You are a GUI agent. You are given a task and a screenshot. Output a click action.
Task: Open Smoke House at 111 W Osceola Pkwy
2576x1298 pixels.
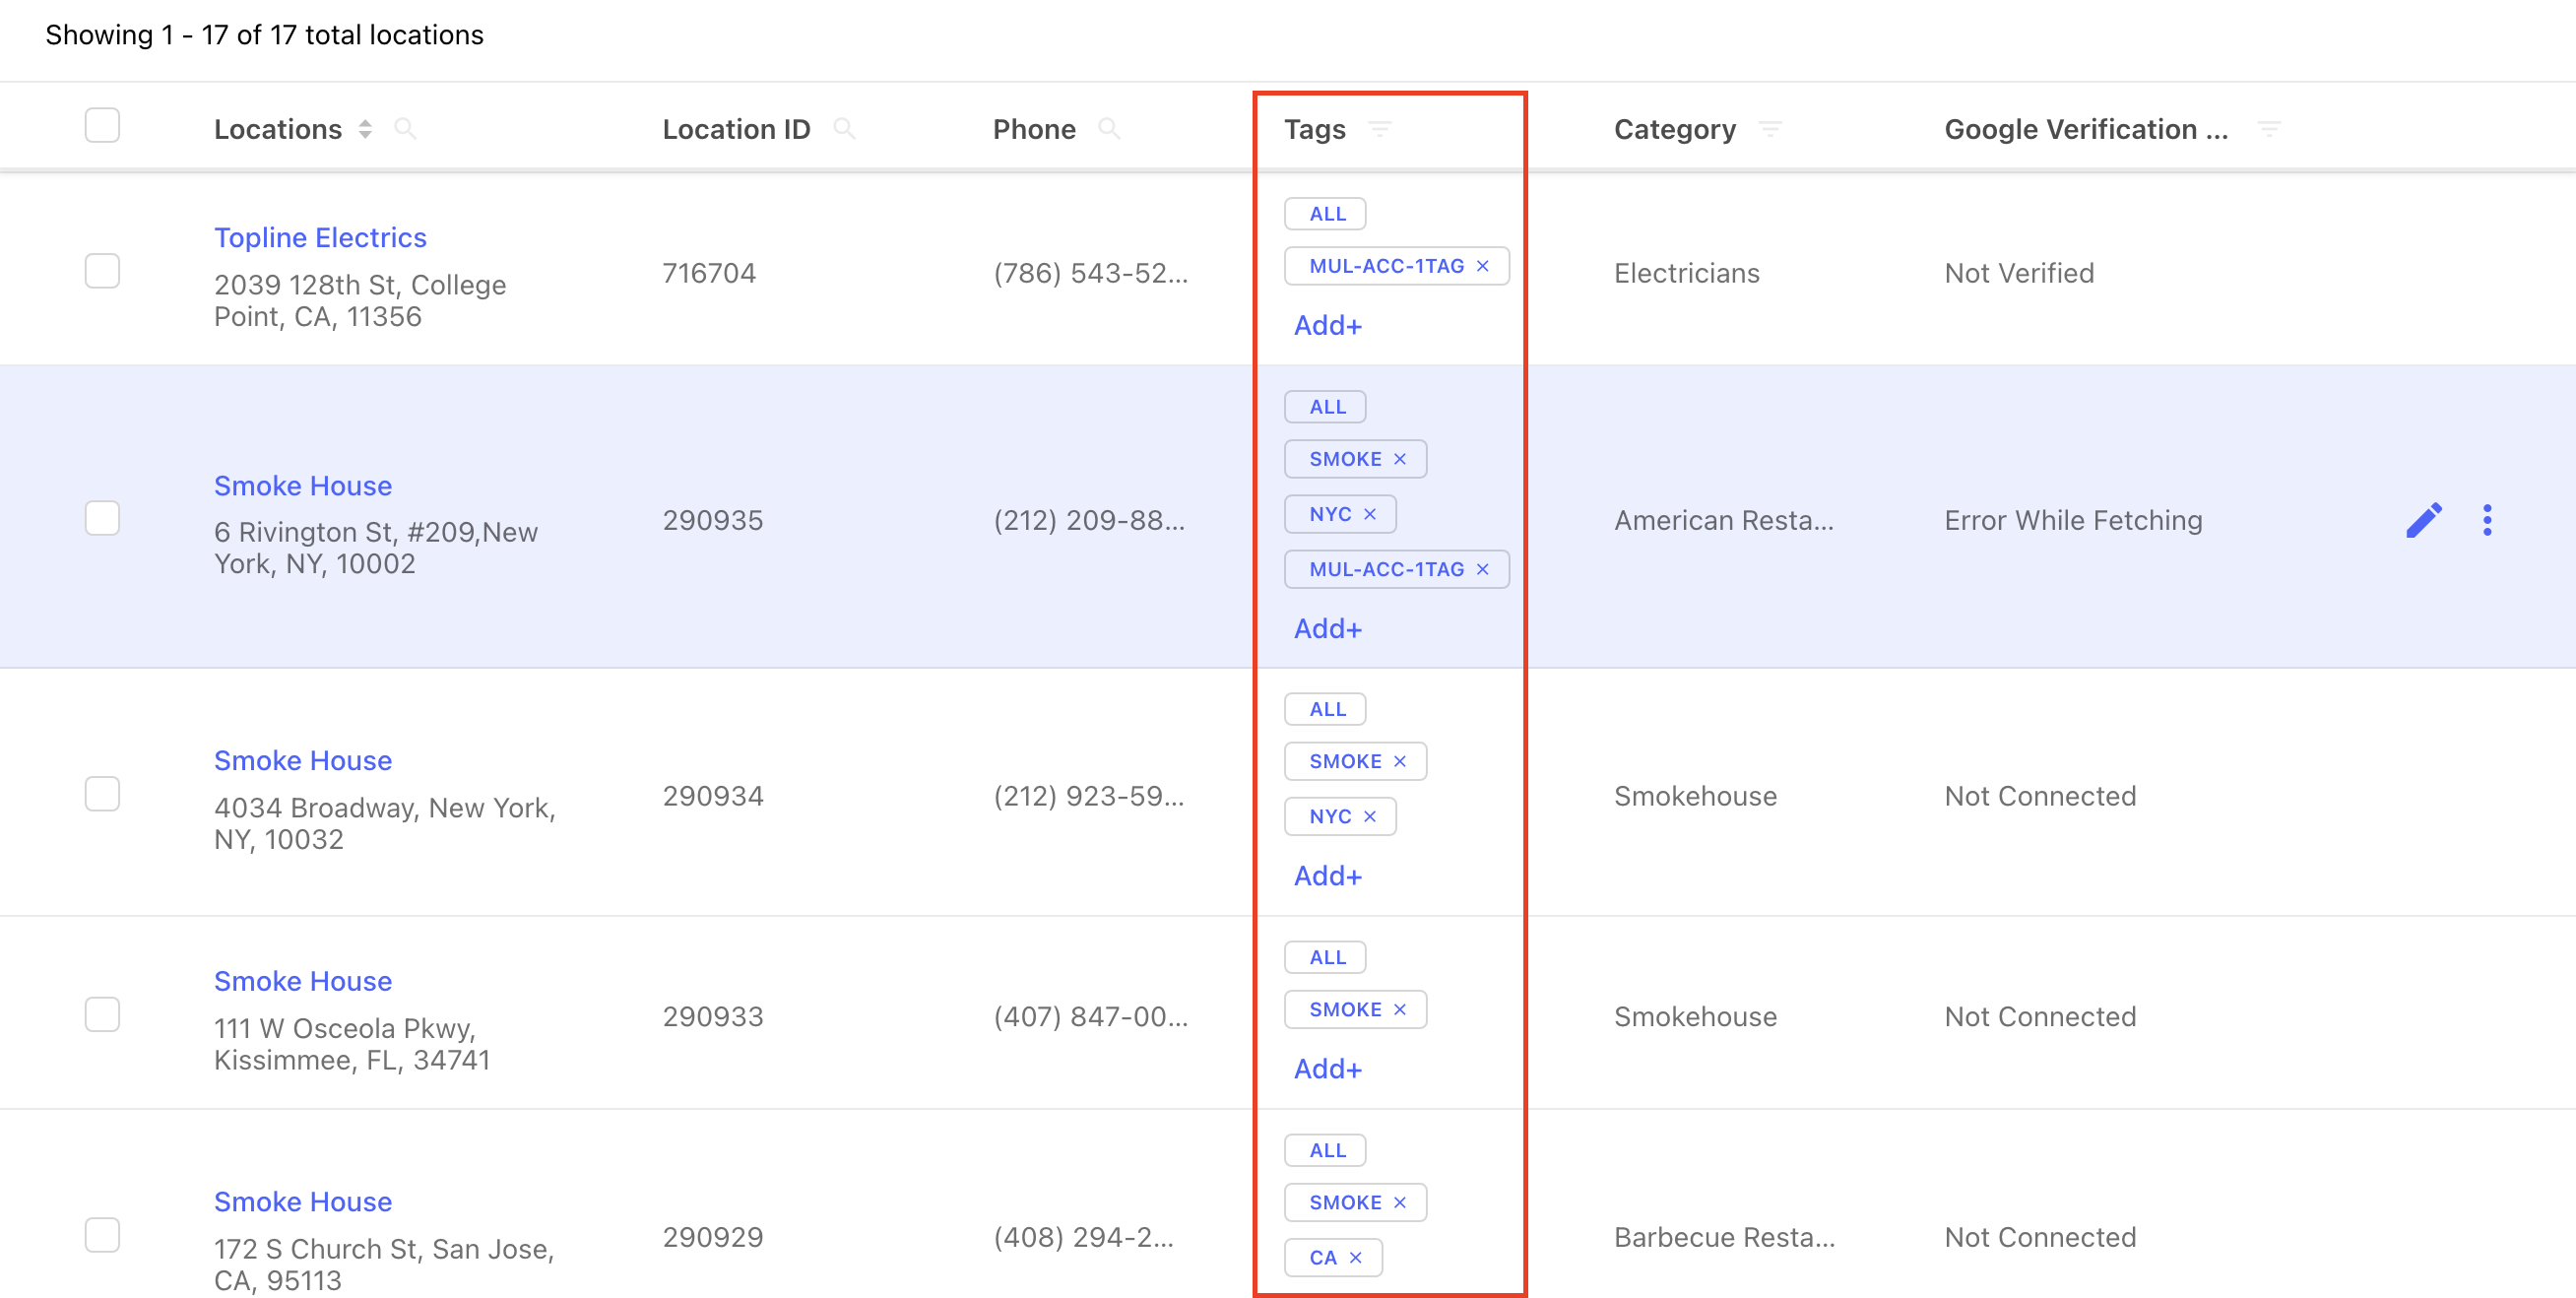tap(303, 981)
